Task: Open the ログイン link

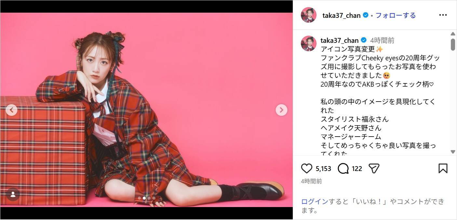Action: tap(315, 202)
